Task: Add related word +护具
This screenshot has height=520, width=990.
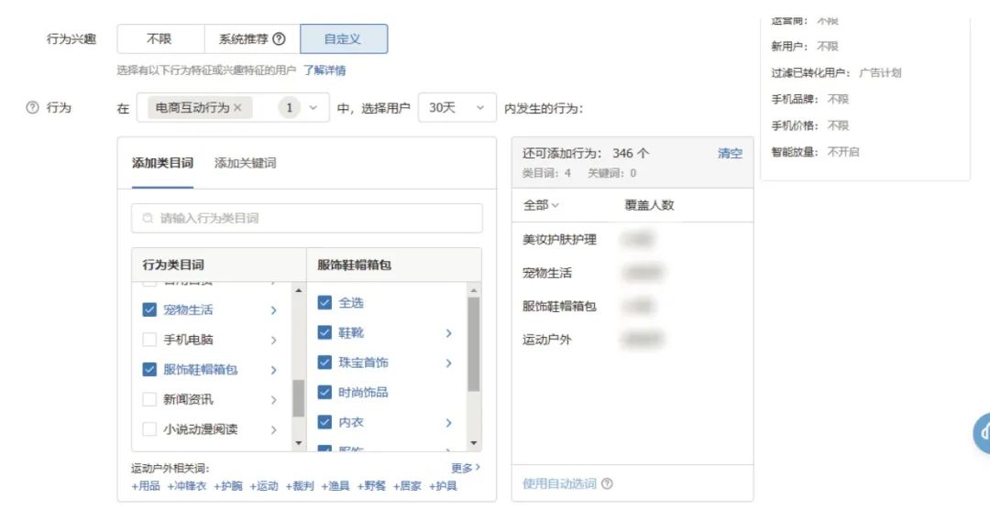Action: [x=444, y=486]
